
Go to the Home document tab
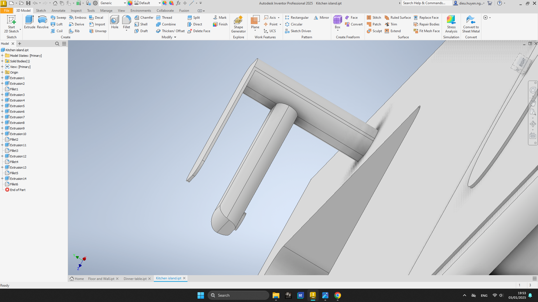77,279
